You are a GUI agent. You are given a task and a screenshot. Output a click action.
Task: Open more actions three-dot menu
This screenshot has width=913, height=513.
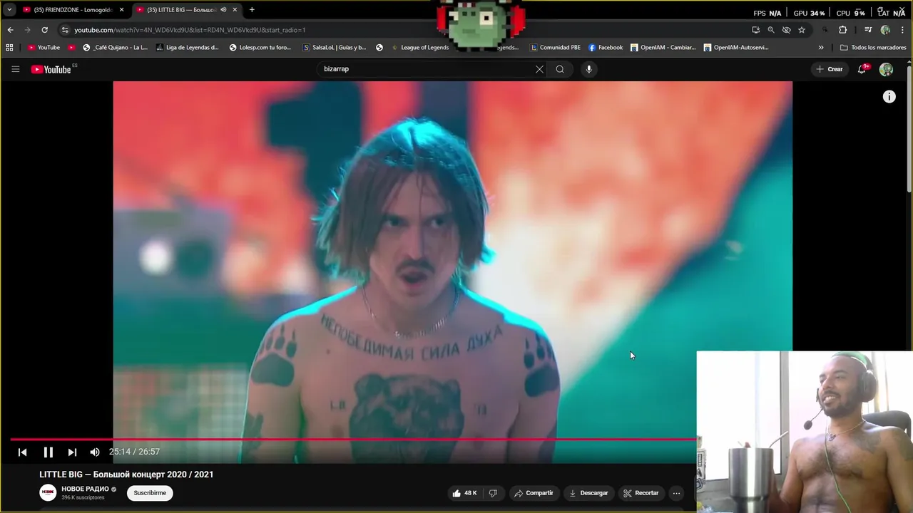pos(676,493)
